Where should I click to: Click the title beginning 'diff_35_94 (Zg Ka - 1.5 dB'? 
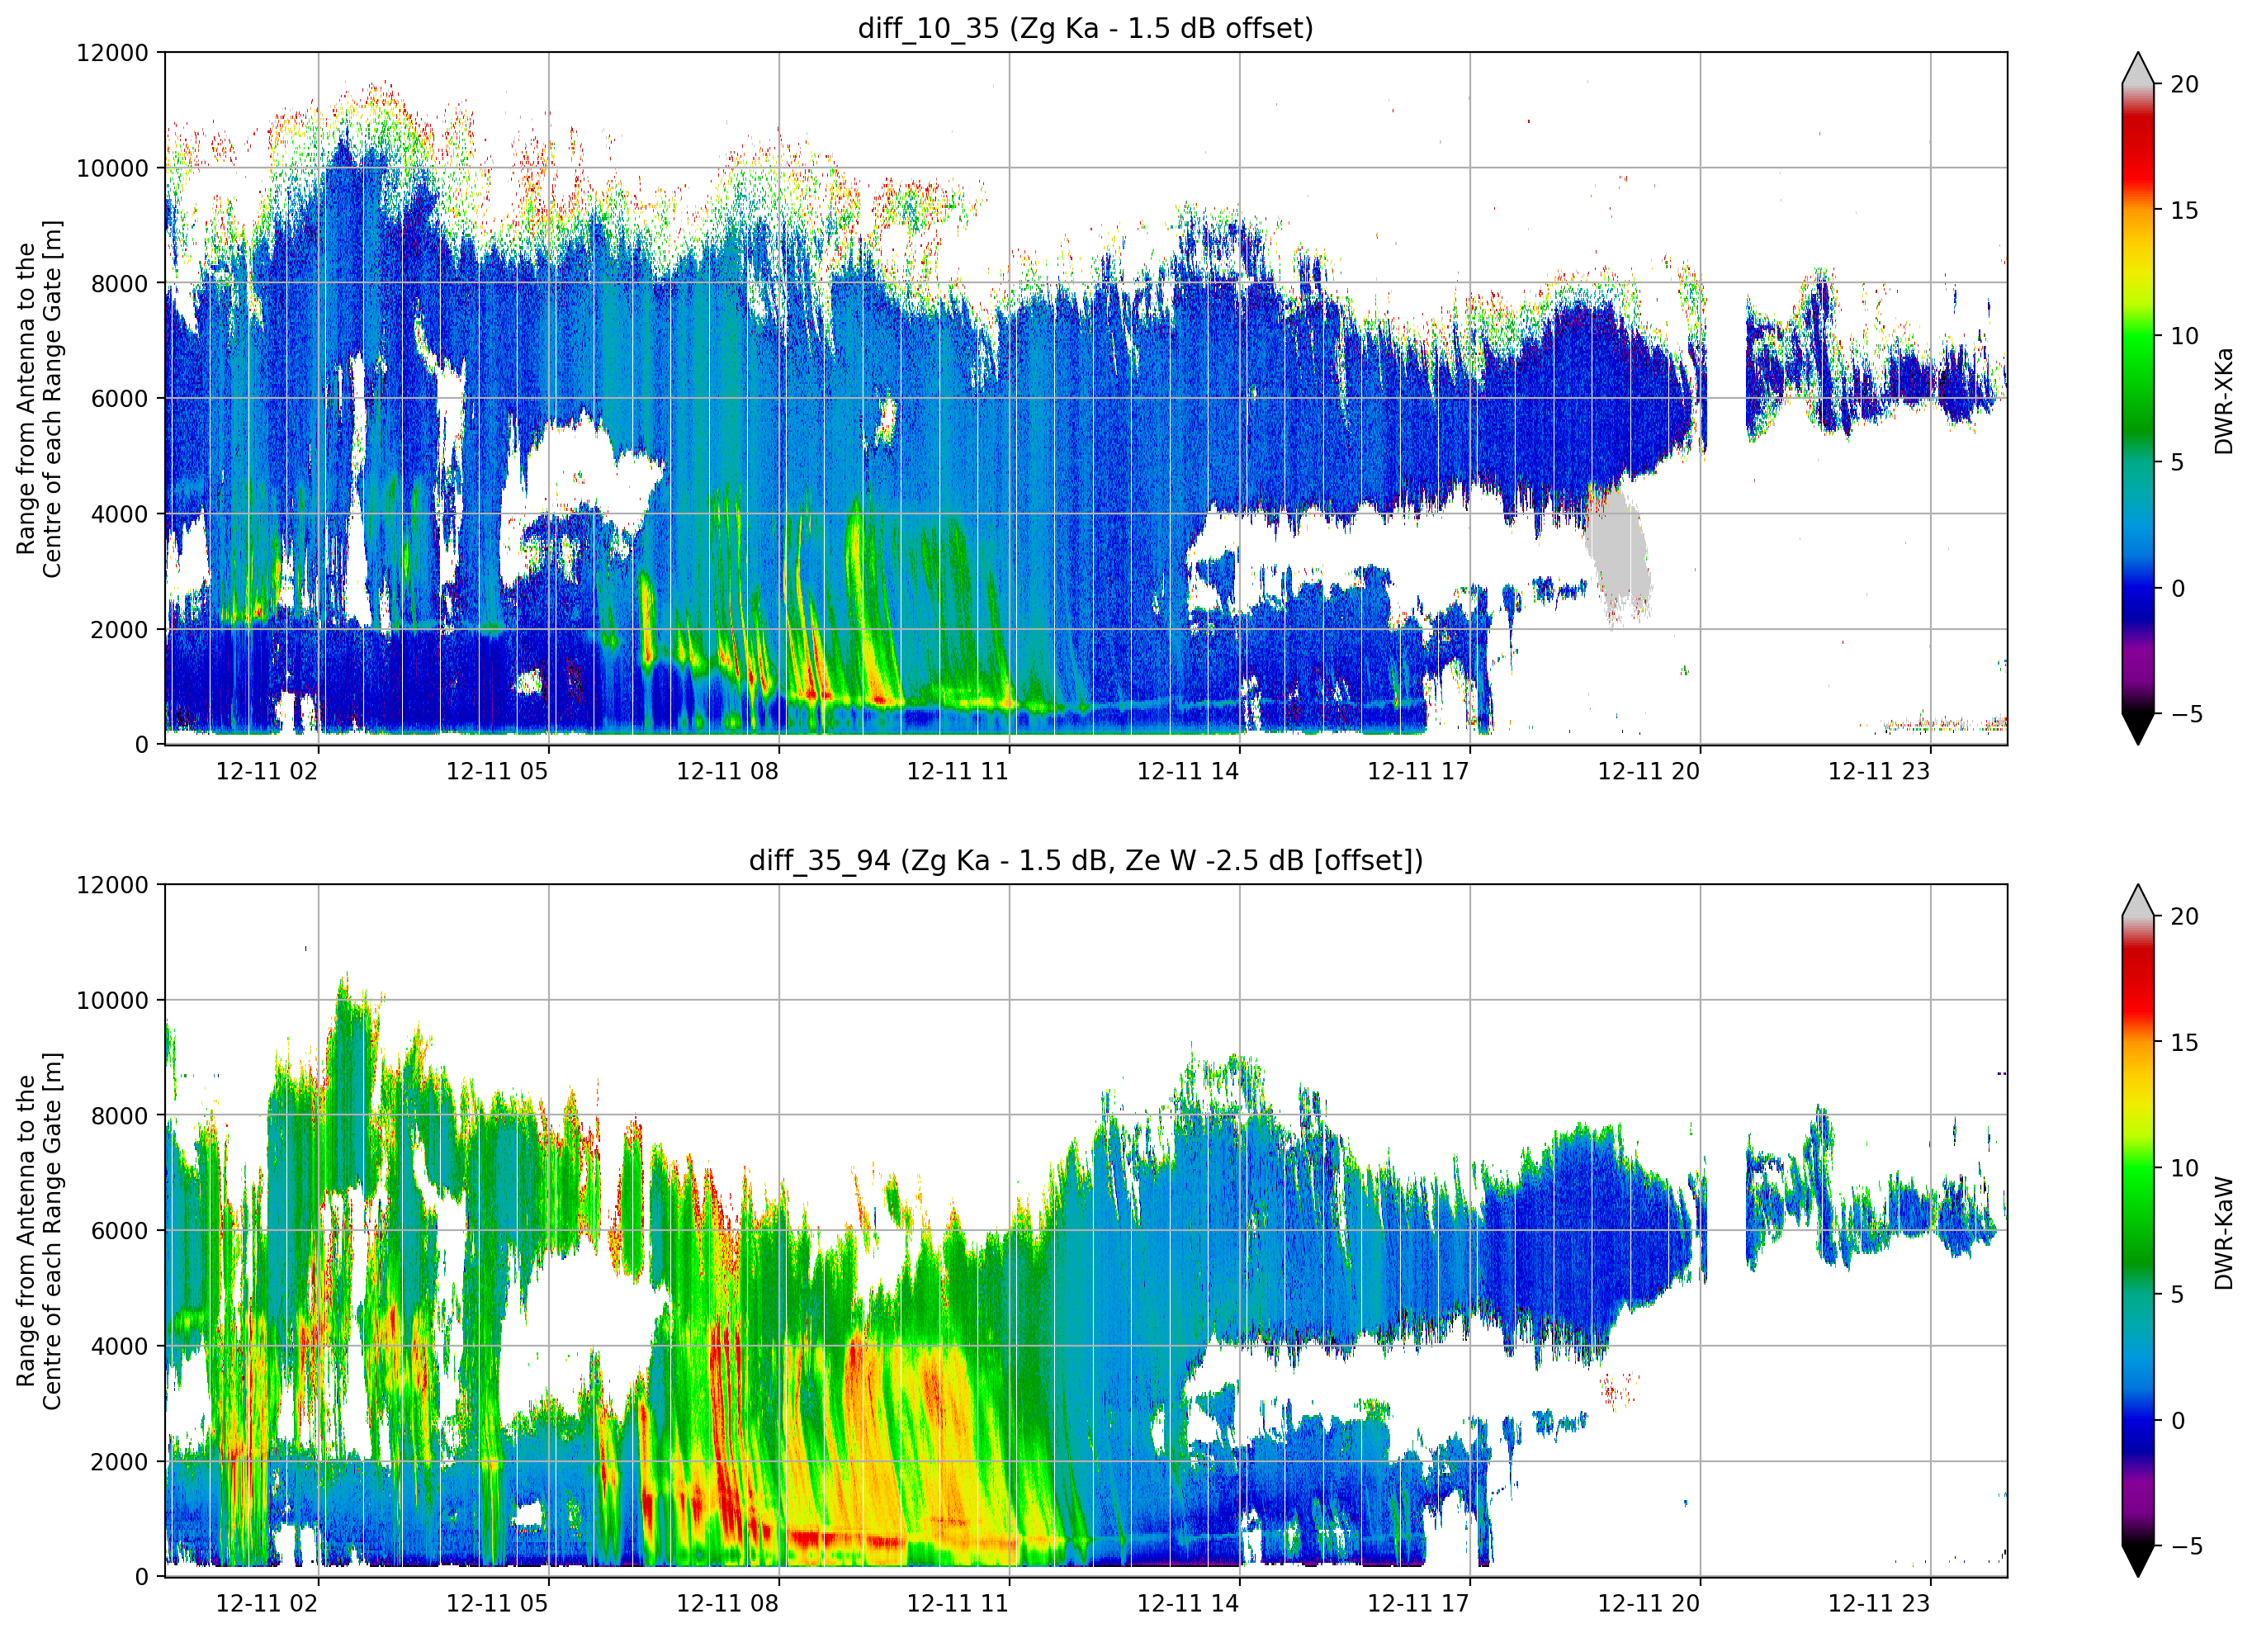(x=1086, y=860)
